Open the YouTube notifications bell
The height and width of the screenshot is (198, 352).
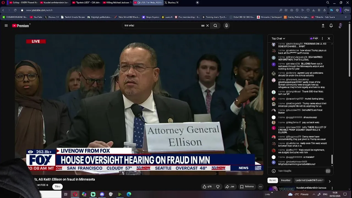tap(331, 26)
